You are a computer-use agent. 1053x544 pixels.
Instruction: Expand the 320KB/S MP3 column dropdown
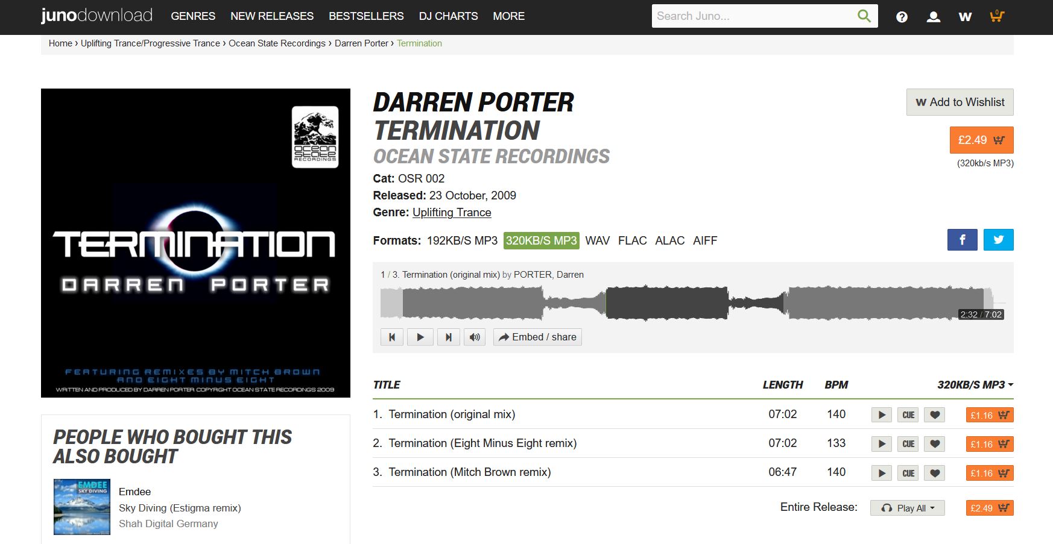(x=975, y=385)
